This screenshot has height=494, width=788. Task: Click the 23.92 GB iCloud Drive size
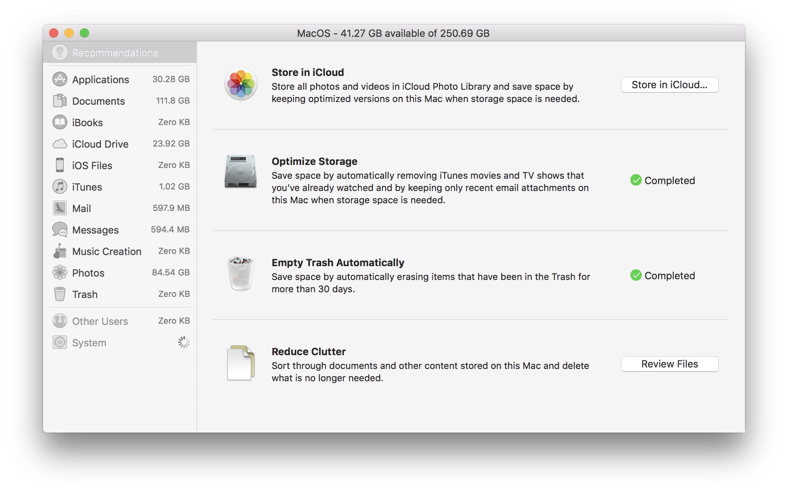[171, 143]
